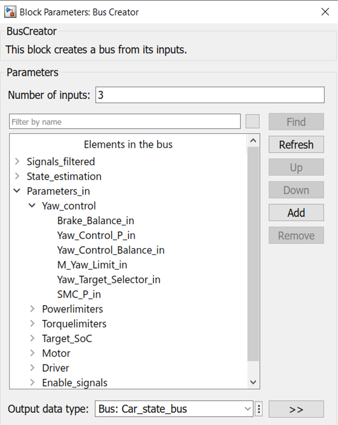Click the elements list vertical scrollbar thumb
338x425 pixels.
click(x=253, y=254)
